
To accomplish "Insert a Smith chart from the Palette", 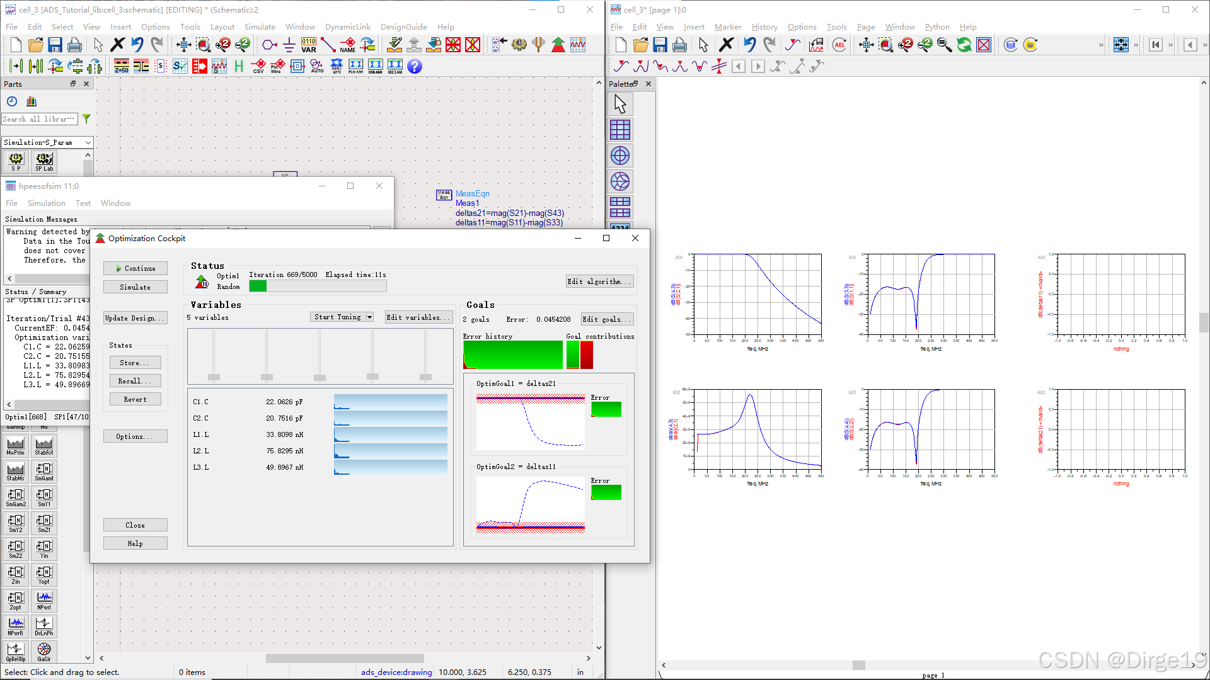I will pyautogui.click(x=620, y=181).
